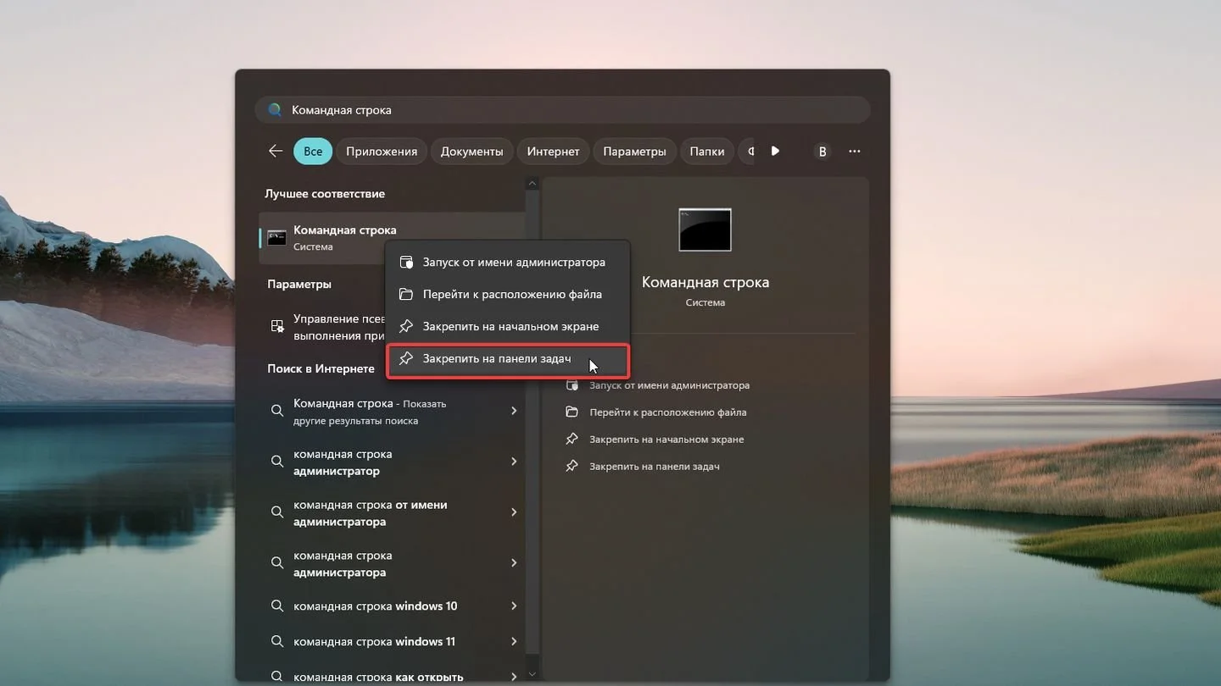Click pin icon beside context menu's Закрепить на начальном экране

tap(406, 327)
